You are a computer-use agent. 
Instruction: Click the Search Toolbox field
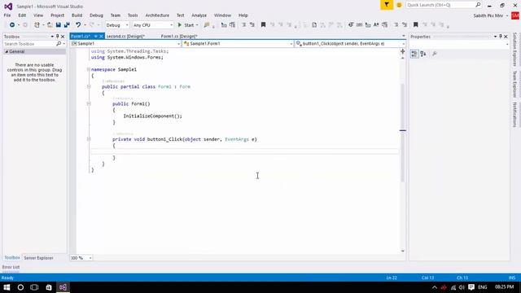pos(29,44)
